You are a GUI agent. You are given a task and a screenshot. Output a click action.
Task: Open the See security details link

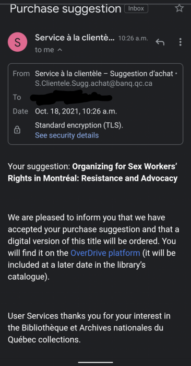67,135
